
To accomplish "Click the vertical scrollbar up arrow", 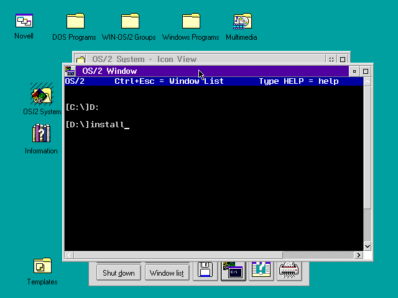I will coord(368,81).
